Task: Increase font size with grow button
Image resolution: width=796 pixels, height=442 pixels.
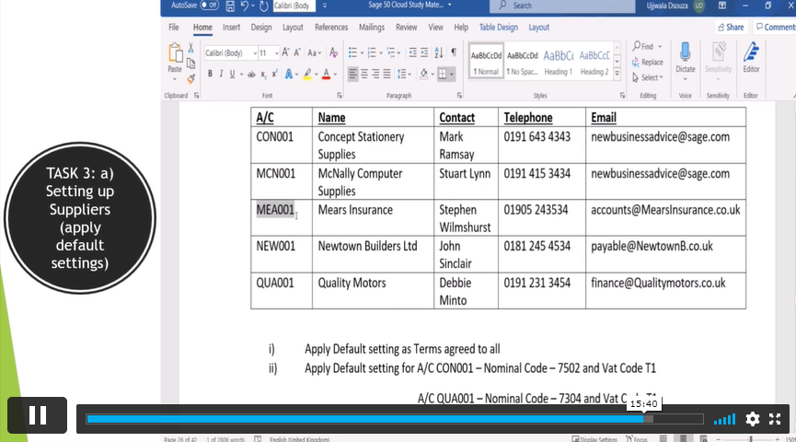Action: (286, 52)
